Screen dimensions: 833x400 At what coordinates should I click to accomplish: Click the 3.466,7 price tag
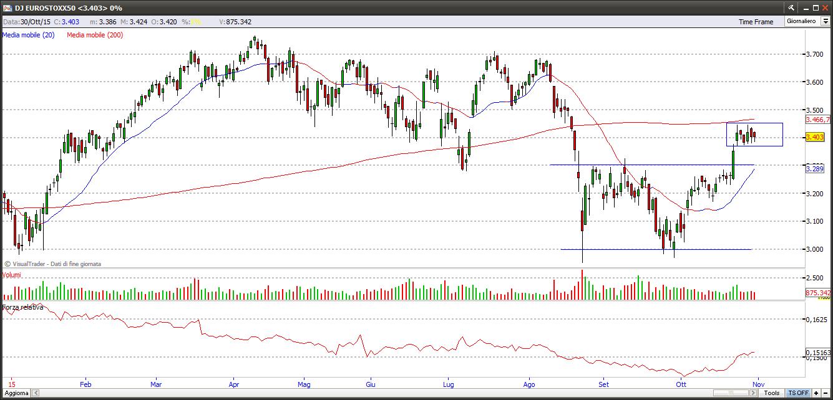(818, 120)
